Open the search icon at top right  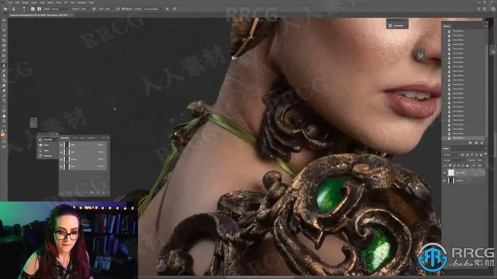(x=479, y=9)
